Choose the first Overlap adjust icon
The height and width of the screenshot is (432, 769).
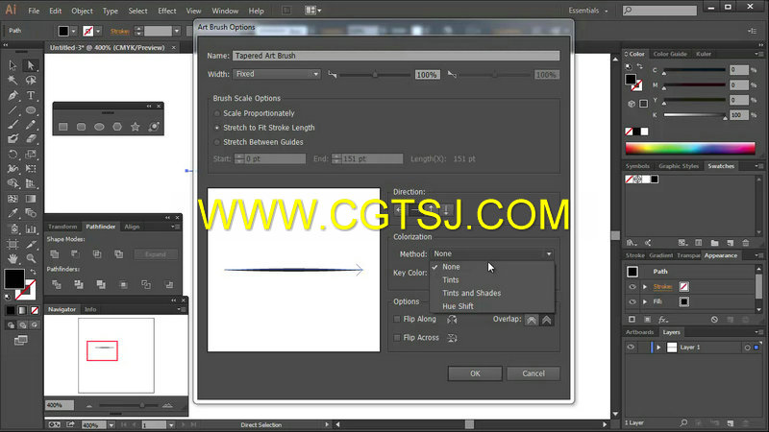point(532,320)
